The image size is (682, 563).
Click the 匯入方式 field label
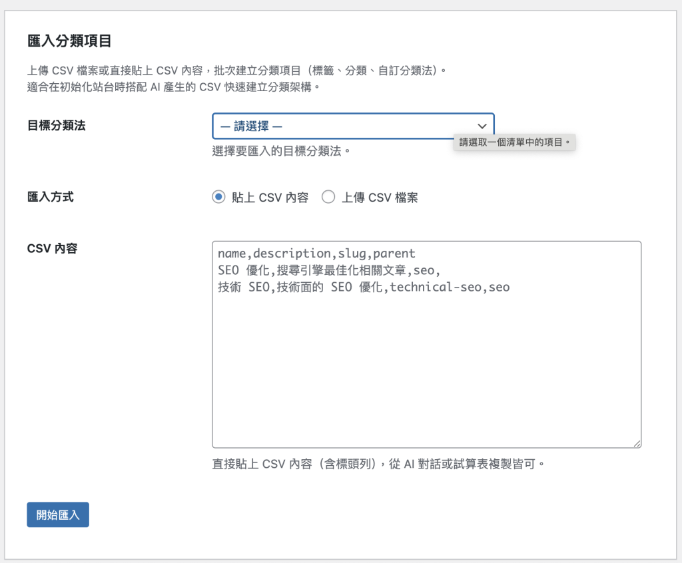[51, 197]
